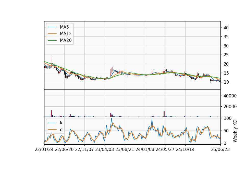The height and width of the screenshot is (176, 245).
Task: Click the volume axis value 40000
Action: (230, 96)
